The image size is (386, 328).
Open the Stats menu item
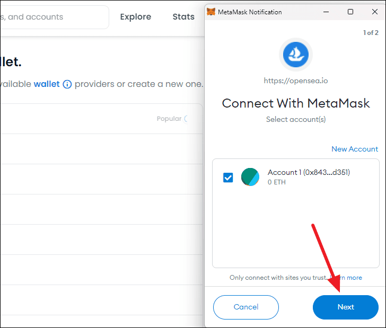tap(183, 17)
